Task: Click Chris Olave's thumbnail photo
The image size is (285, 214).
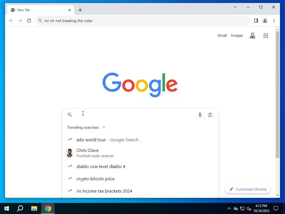Action: [70, 153]
